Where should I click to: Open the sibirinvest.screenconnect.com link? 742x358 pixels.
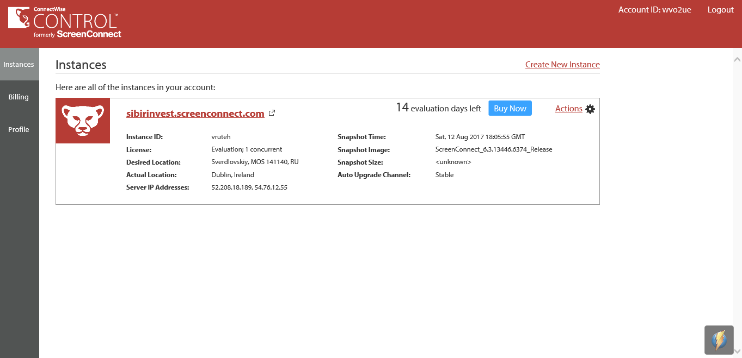195,114
